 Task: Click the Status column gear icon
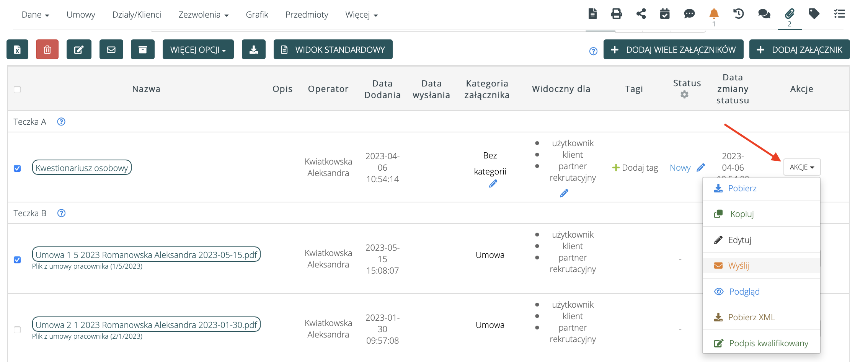point(684,95)
